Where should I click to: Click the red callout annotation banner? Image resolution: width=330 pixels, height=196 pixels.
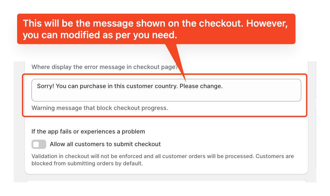click(156, 29)
